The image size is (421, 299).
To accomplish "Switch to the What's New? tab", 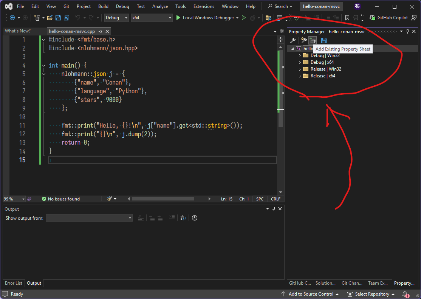I will [18, 31].
